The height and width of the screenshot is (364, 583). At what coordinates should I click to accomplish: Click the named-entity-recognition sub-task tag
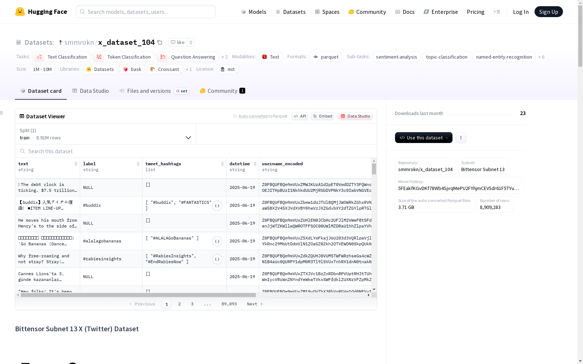point(504,57)
